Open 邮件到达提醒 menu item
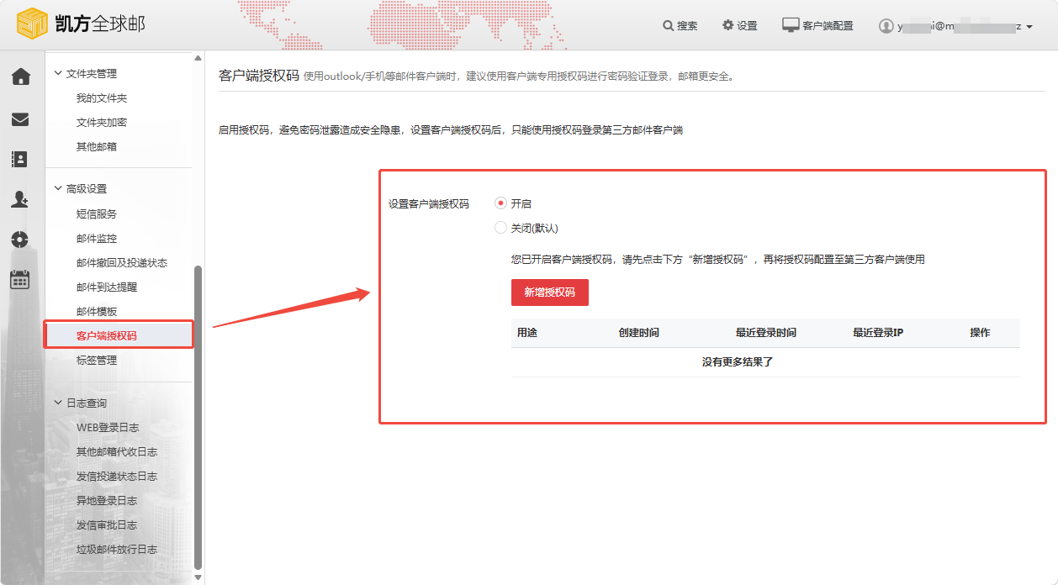Screen dimensions: 1058x585 107,287
